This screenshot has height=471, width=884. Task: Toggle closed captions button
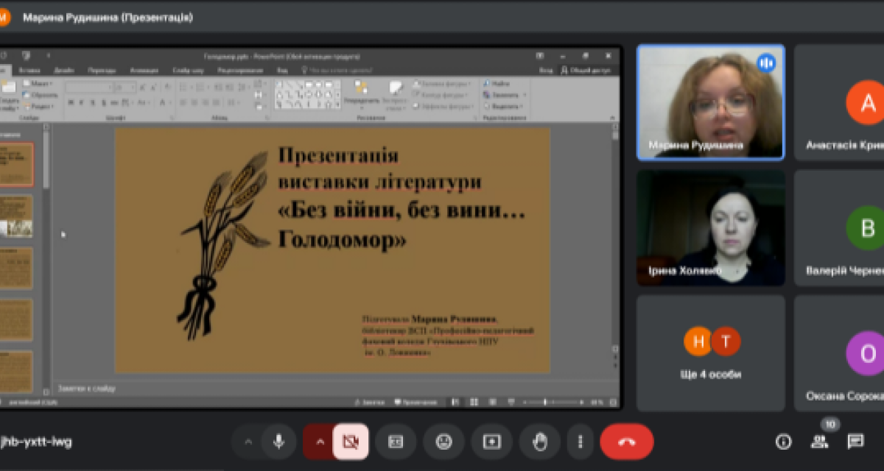(396, 442)
